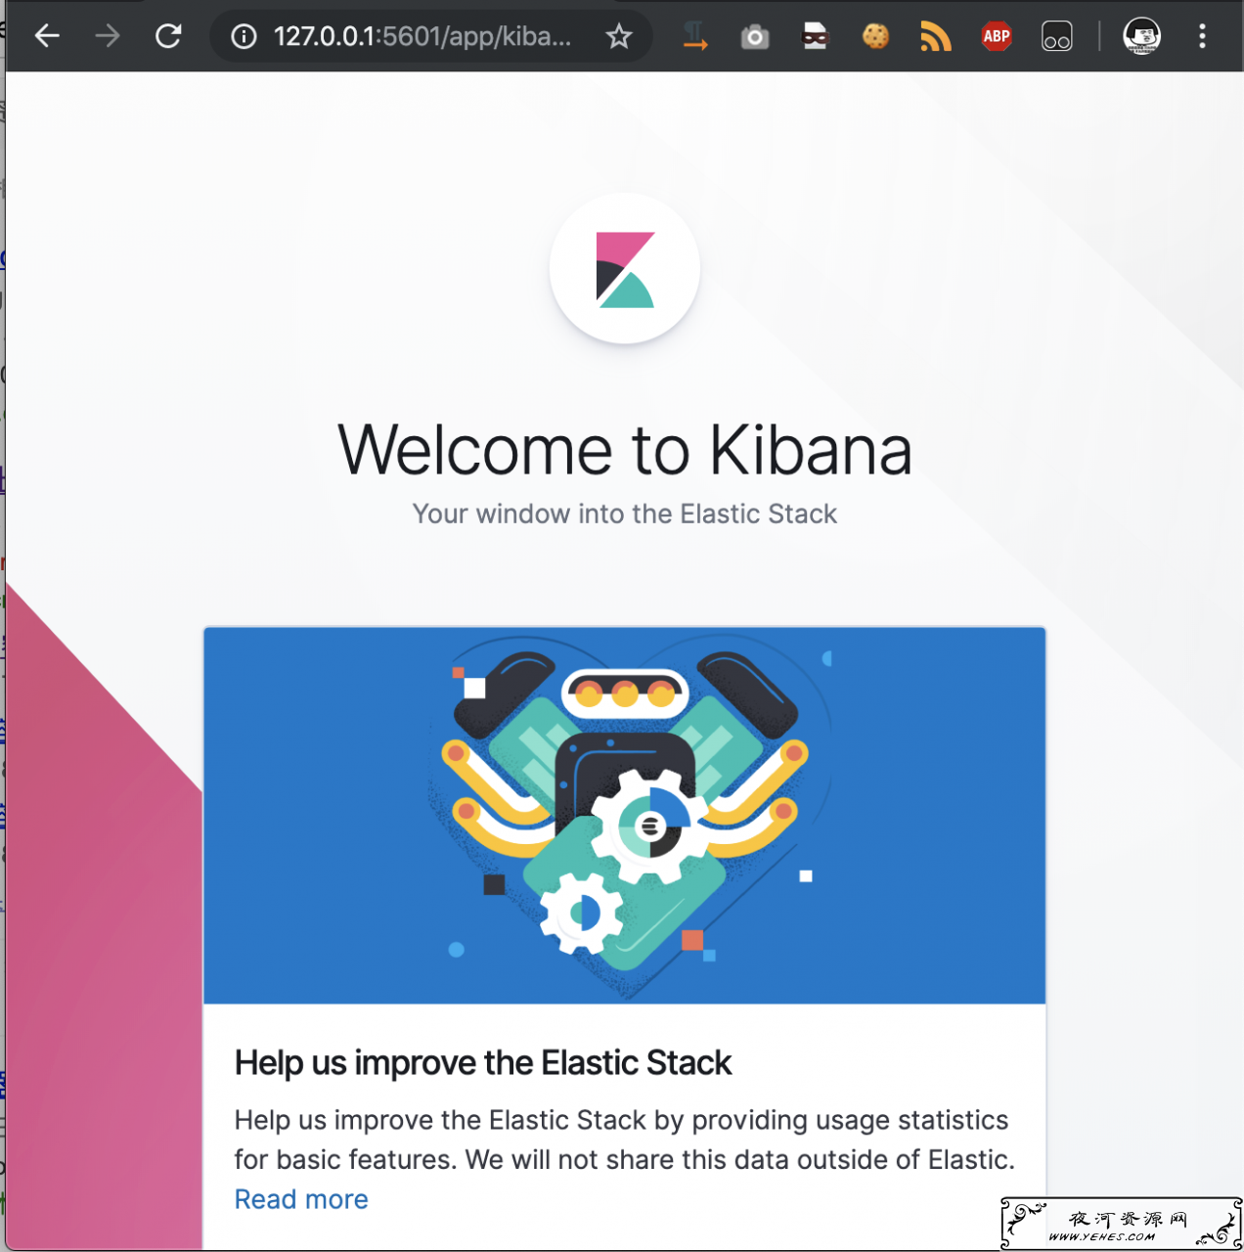Click the 'Help us improve the Elastic Stack' title

pos(483,1063)
